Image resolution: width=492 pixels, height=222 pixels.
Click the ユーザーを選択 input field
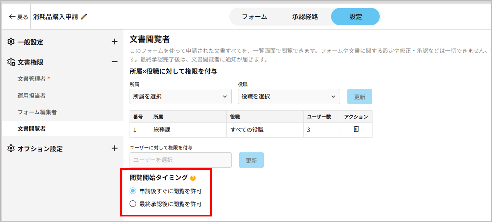pos(180,160)
